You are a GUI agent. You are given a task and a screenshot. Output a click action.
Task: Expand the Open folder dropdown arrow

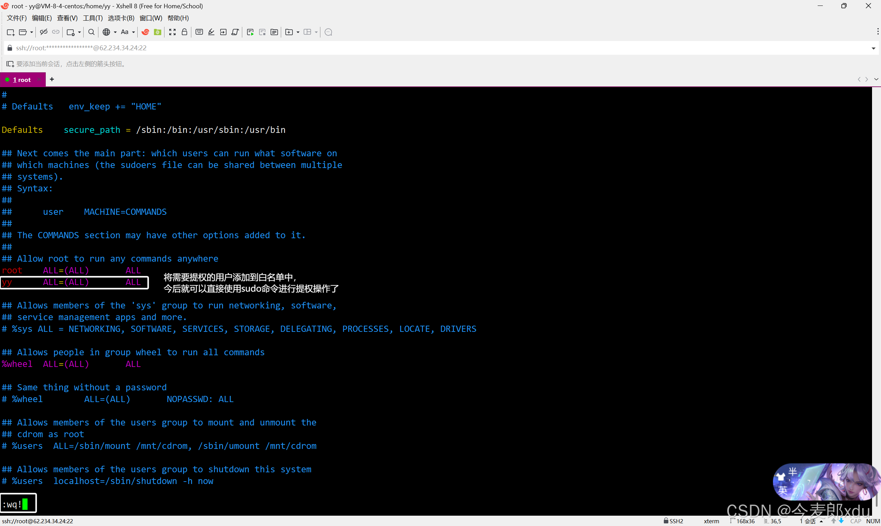32,32
